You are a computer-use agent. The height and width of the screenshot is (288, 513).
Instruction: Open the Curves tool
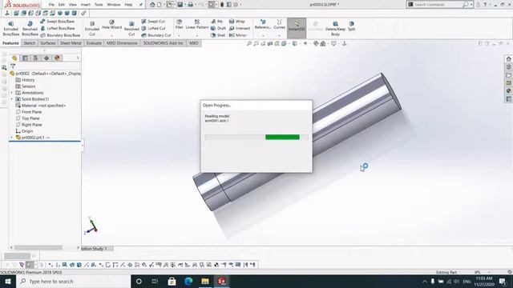tap(279, 25)
